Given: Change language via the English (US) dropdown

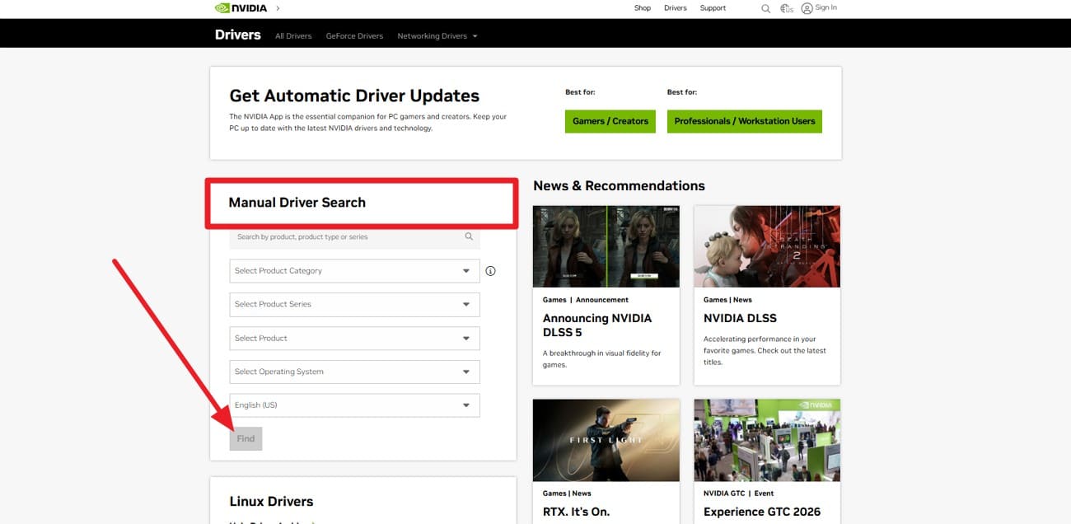Looking at the screenshot, I should point(354,405).
